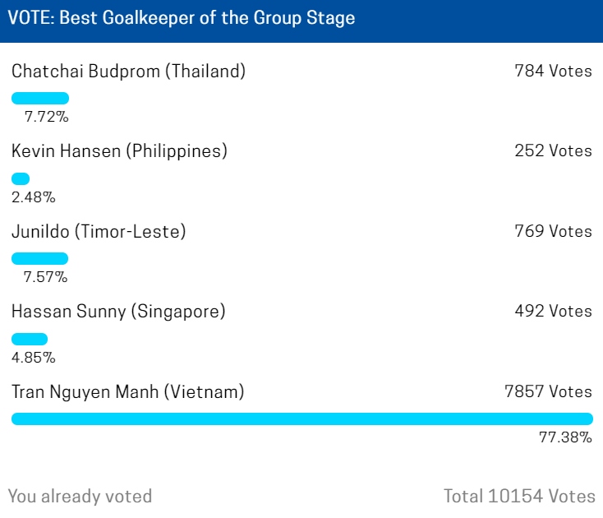This screenshot has height=518, width=603.
Task: Select Junildo (Timor-Leste) option
Action: pos(99,231)
